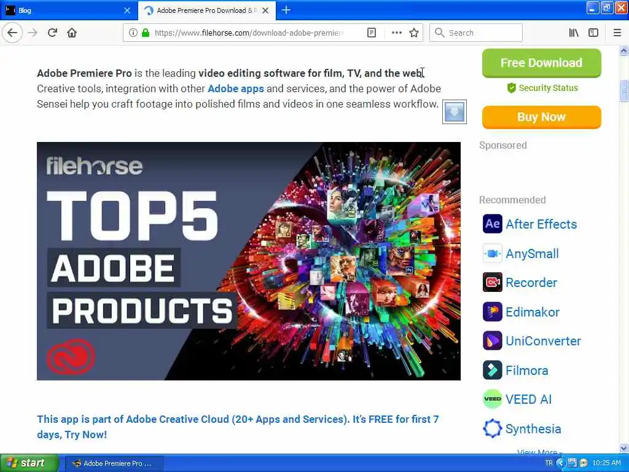Open the Security Status link
The height and width of the screenshot is (472, 629).
click(x=542, y=88)
